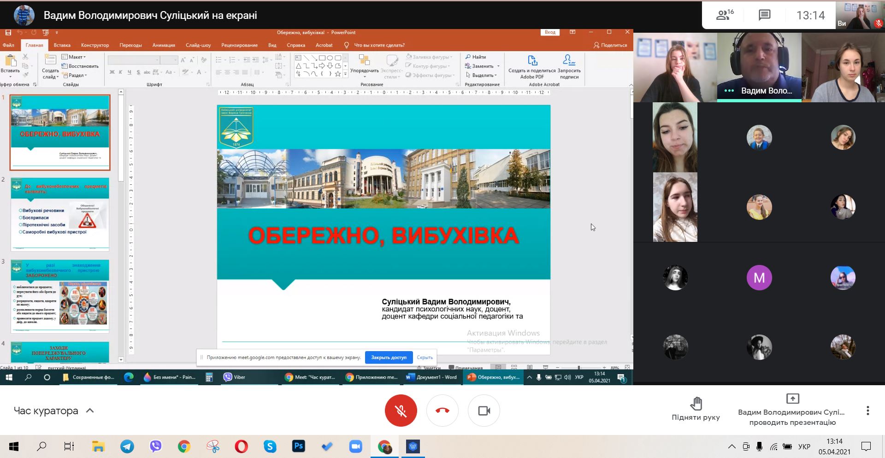The image size is (885, 458).
Task: Open the notification center
Action: (866, 446)
